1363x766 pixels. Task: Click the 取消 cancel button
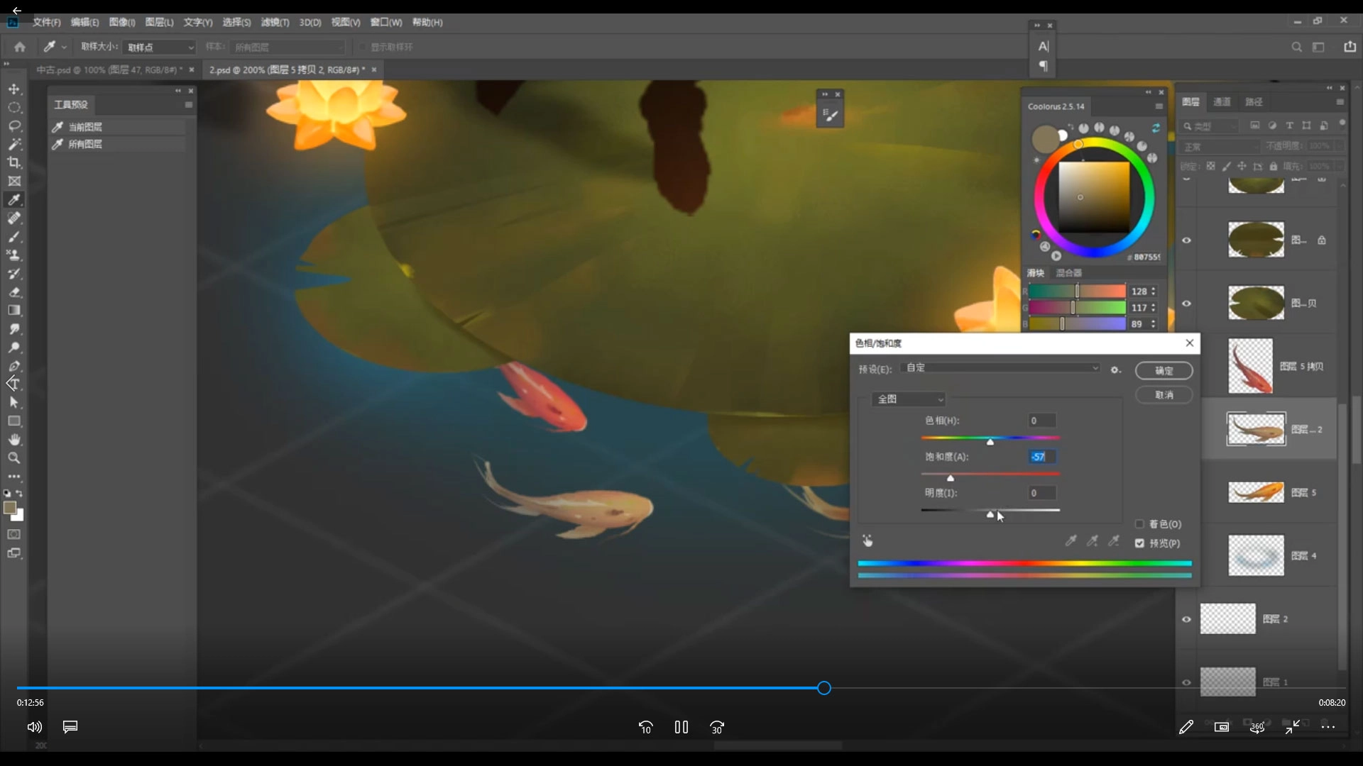pyautogui.click(x=1164, y=395)
